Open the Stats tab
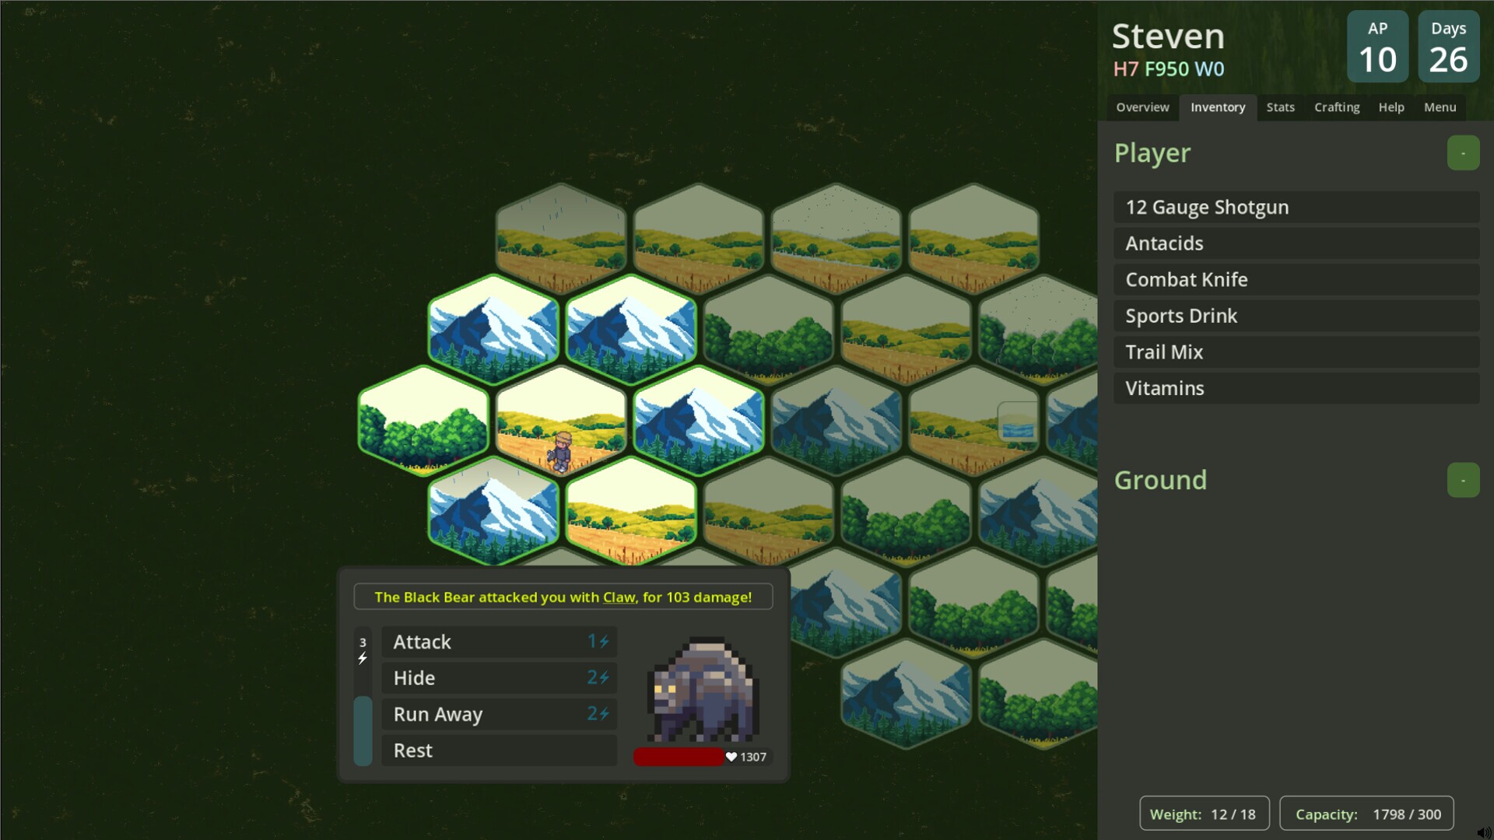 click(x=1279, y=107)
